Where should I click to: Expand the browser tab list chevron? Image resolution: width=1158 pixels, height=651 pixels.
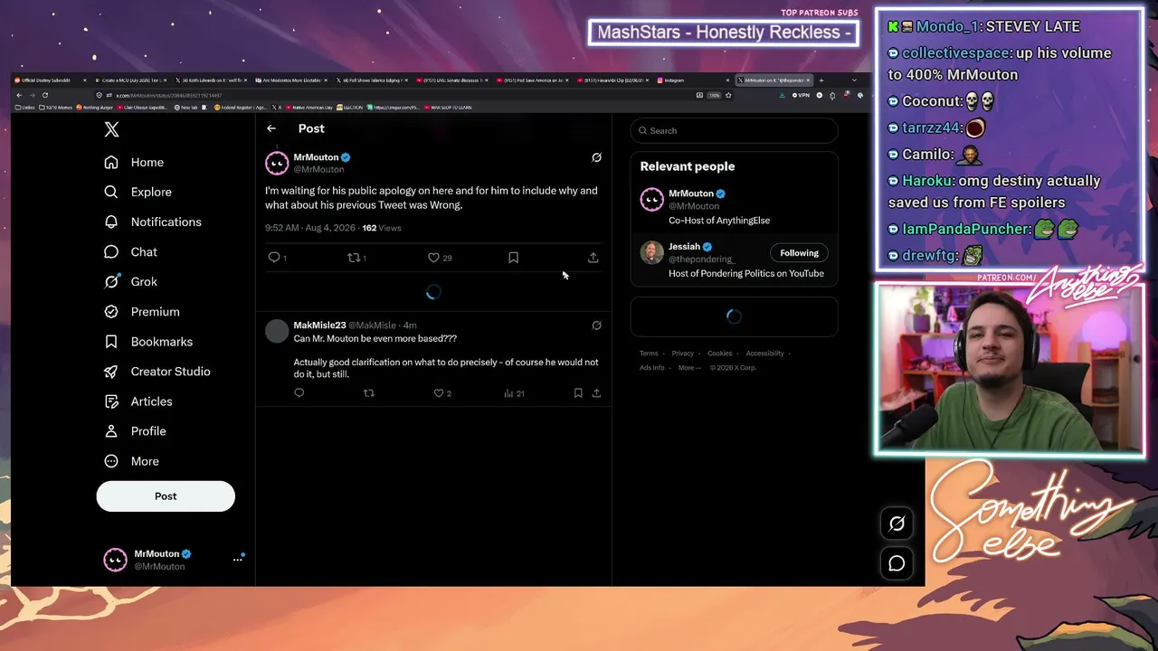click(x=854, y=80)
